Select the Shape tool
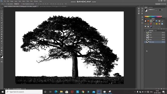The image size is (167, 94). (2, 48)
